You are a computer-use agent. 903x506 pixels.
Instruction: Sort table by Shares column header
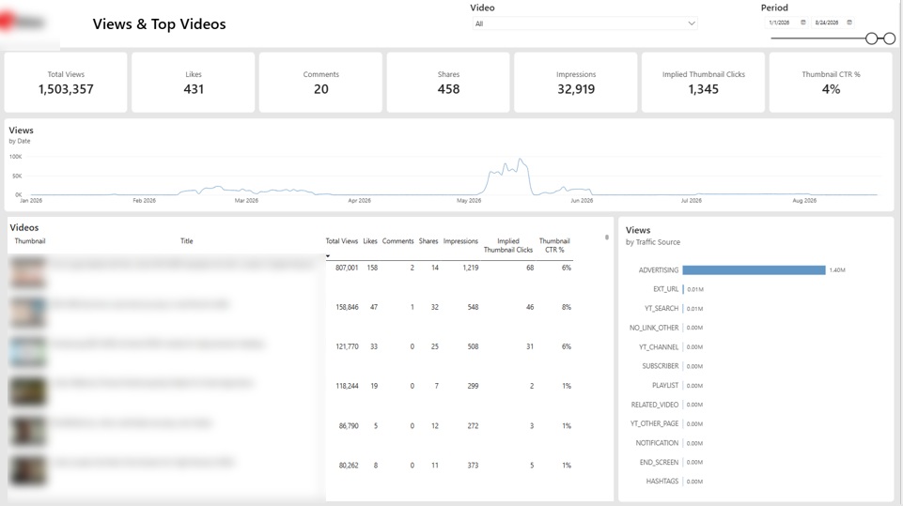[x=428, y=241]
